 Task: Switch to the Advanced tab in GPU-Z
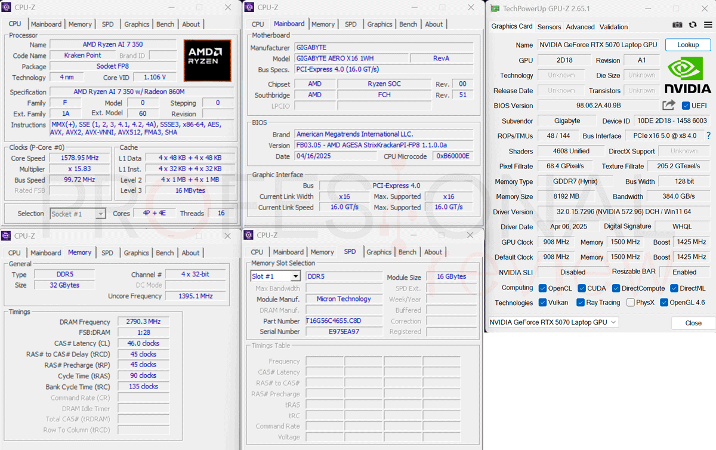point(581,27)
